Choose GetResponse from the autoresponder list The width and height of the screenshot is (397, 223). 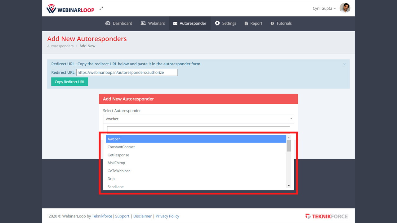tap(118, 155)
